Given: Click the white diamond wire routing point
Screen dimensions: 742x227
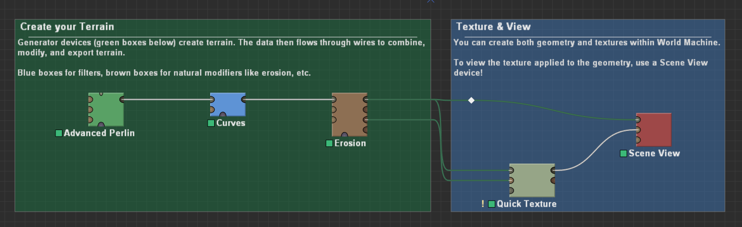Looking at the screenshot, I should pyautogui.click(x=471, y=100).
